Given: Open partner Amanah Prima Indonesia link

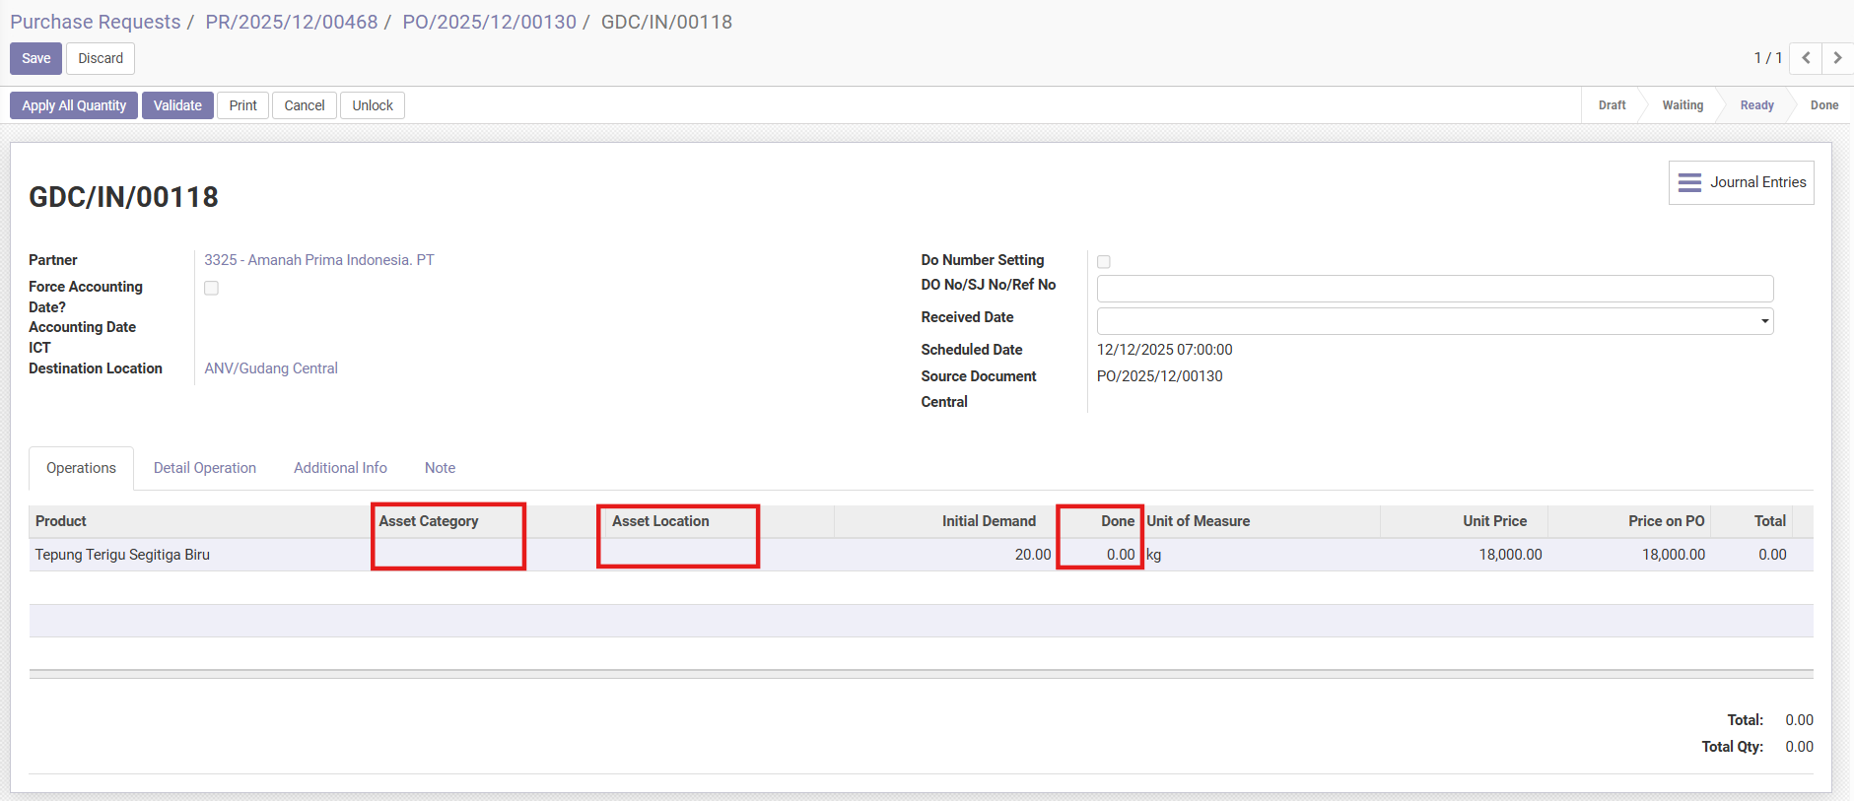Looking at the screenshot, I should pyautogui.click(x=318, y=260).
